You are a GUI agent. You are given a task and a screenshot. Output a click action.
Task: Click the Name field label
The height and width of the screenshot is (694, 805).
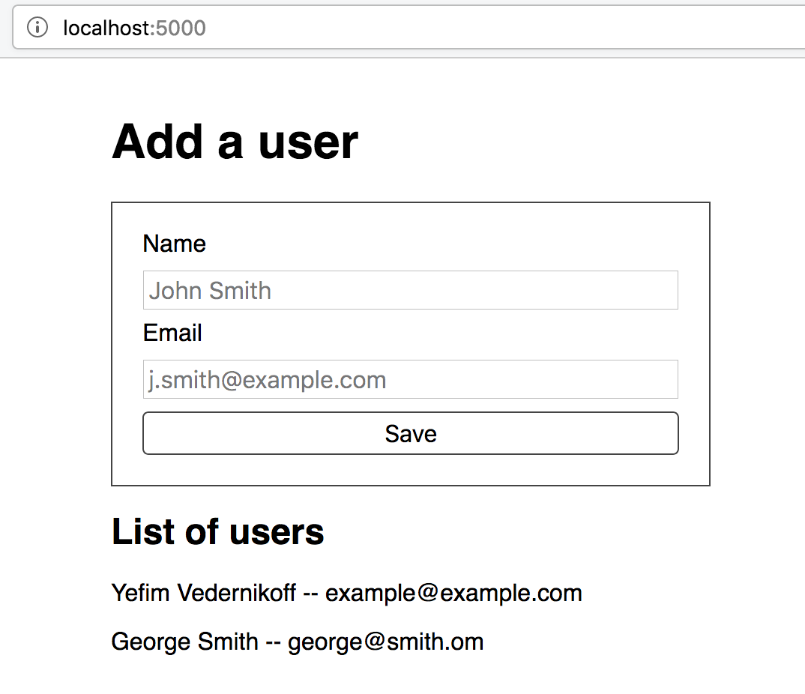(x=174, y=244)
